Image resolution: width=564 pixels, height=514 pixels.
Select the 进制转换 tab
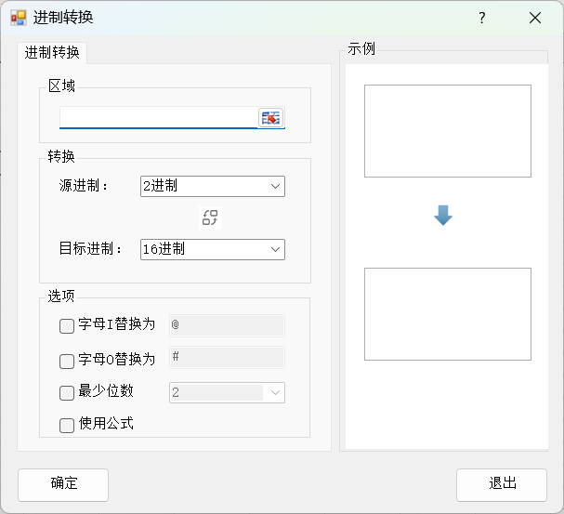(x=52, y=53)
